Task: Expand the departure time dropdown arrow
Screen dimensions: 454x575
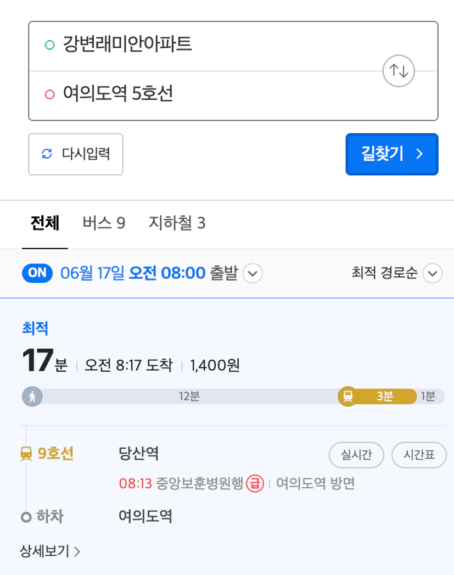Action: 253,273
